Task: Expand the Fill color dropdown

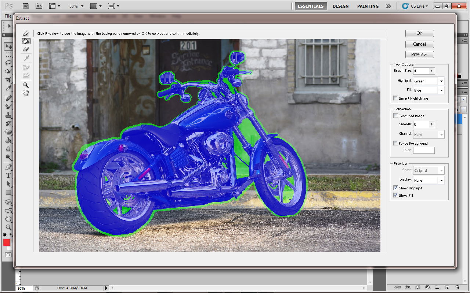Action: pyautogui.click(x=429, y=90)
